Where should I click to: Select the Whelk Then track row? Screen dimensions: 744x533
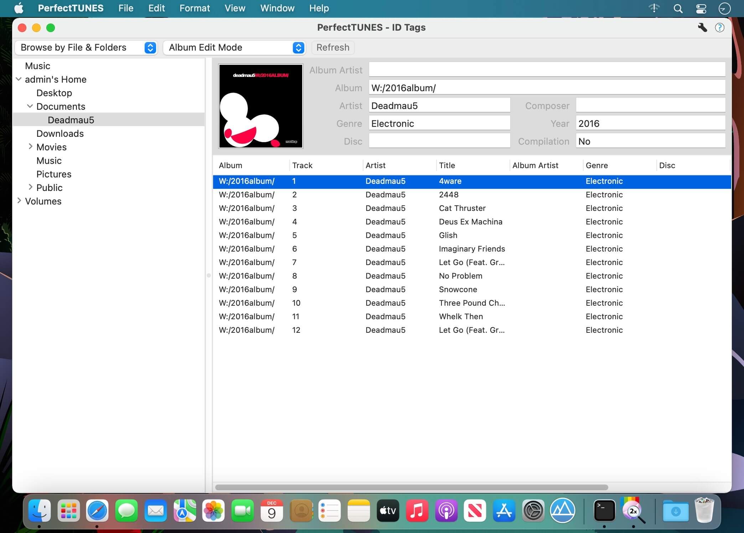pos(472,316)
